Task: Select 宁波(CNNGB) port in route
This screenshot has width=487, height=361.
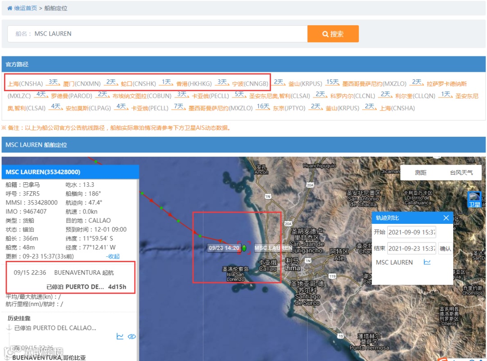Action: coord(250,83)
